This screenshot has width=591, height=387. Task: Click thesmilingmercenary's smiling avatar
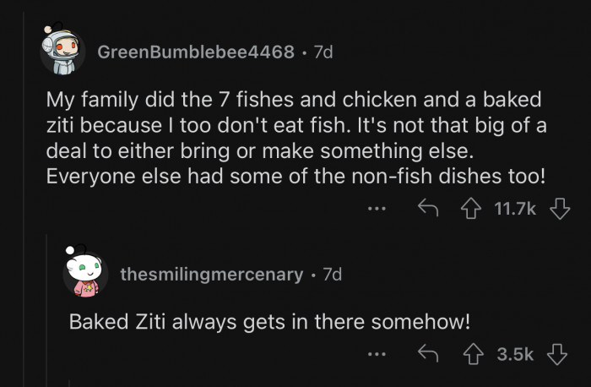pyautogui.click(x=87, y=273)
